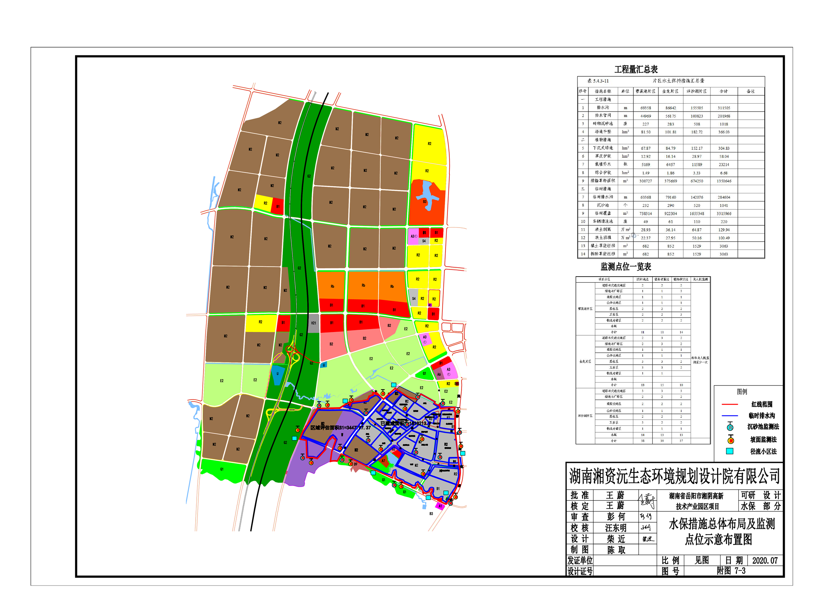Click the 湖南湘资沅生态环境规划设计院有限公司 title
The image size is (835, 590).
tap(674, 476)
